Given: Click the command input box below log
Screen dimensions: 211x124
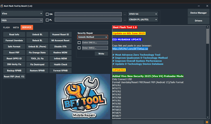Looking at the screenshot, I should pos(158,122).
